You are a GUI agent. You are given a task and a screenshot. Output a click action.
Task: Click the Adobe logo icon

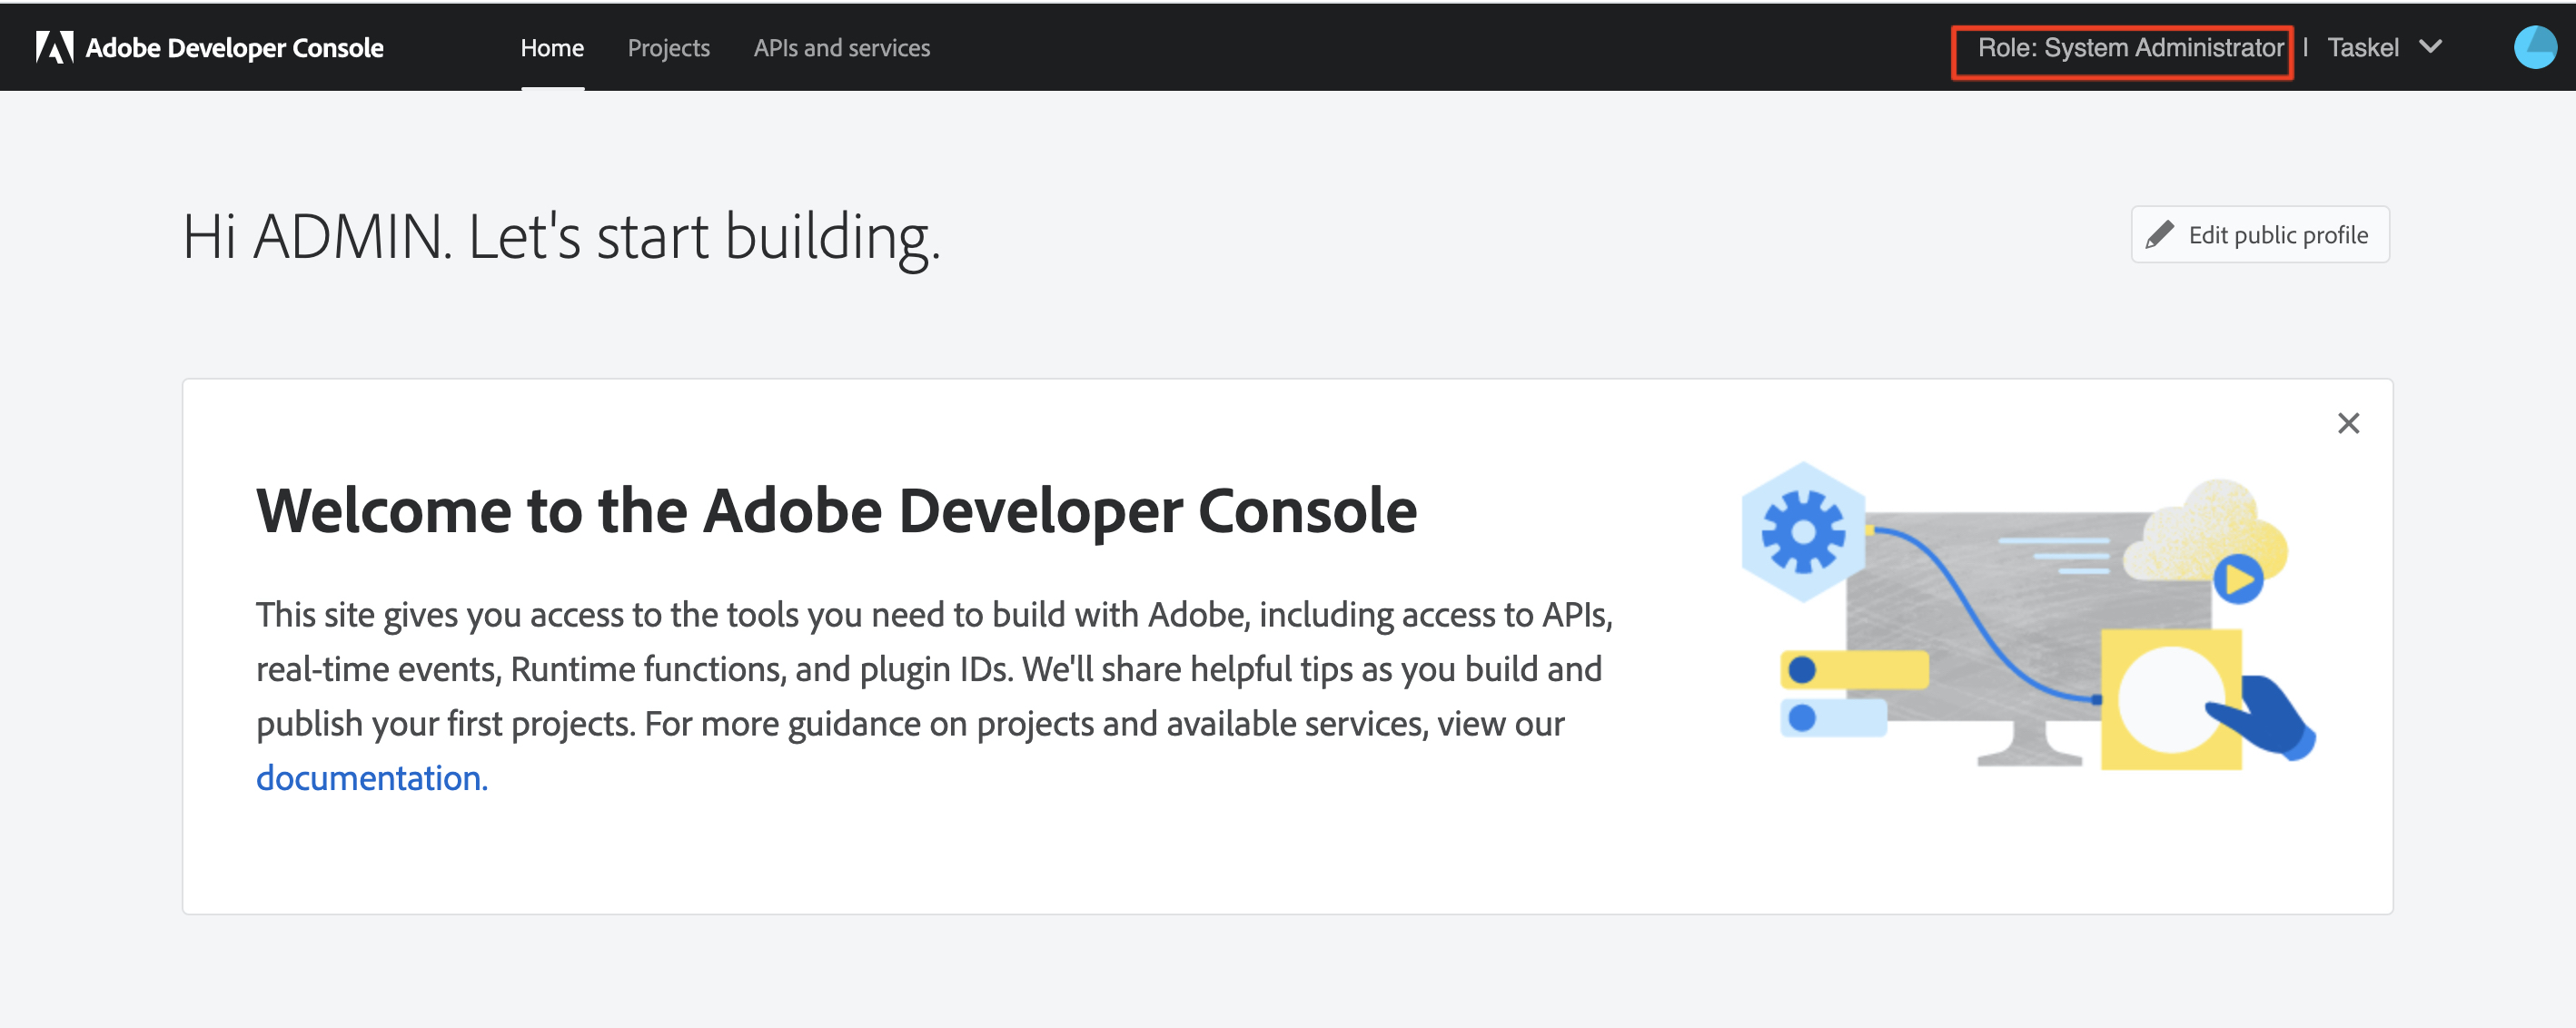point(54,47)
